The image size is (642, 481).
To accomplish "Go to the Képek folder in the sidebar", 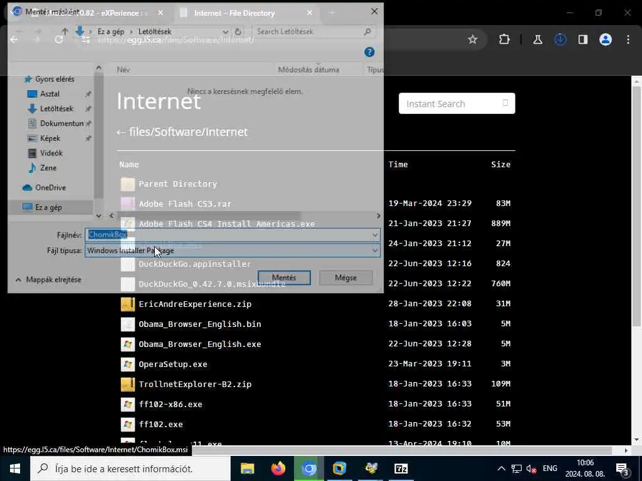I will pyautogui.click(x=50, y=138).
